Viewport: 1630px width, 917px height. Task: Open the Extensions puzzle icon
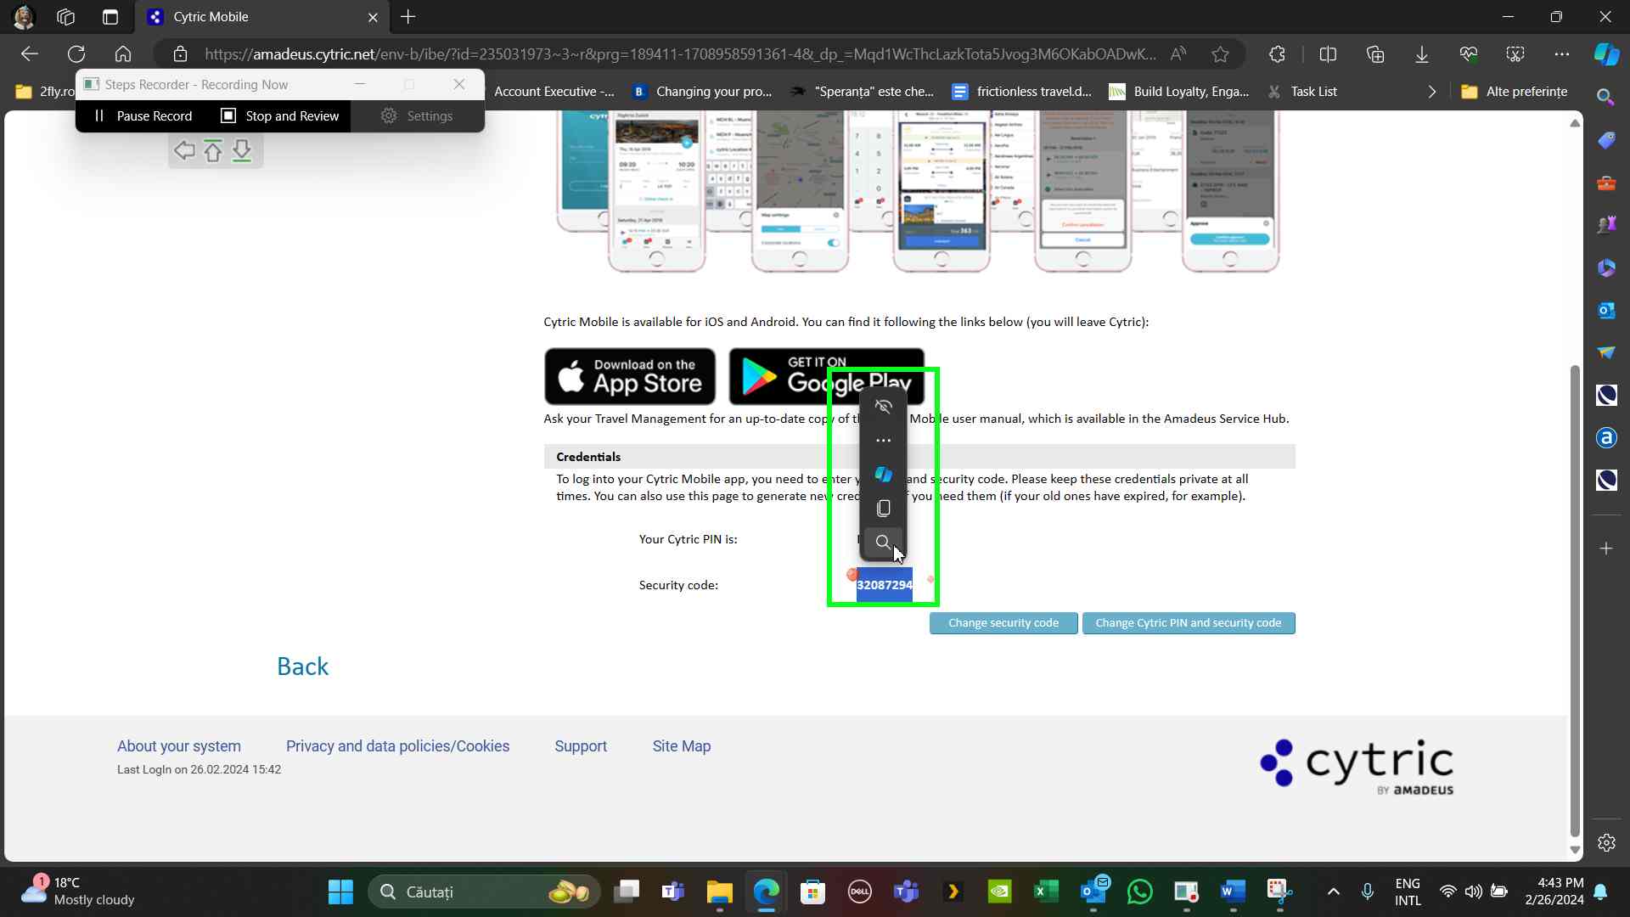click(x=1277, y=54)
